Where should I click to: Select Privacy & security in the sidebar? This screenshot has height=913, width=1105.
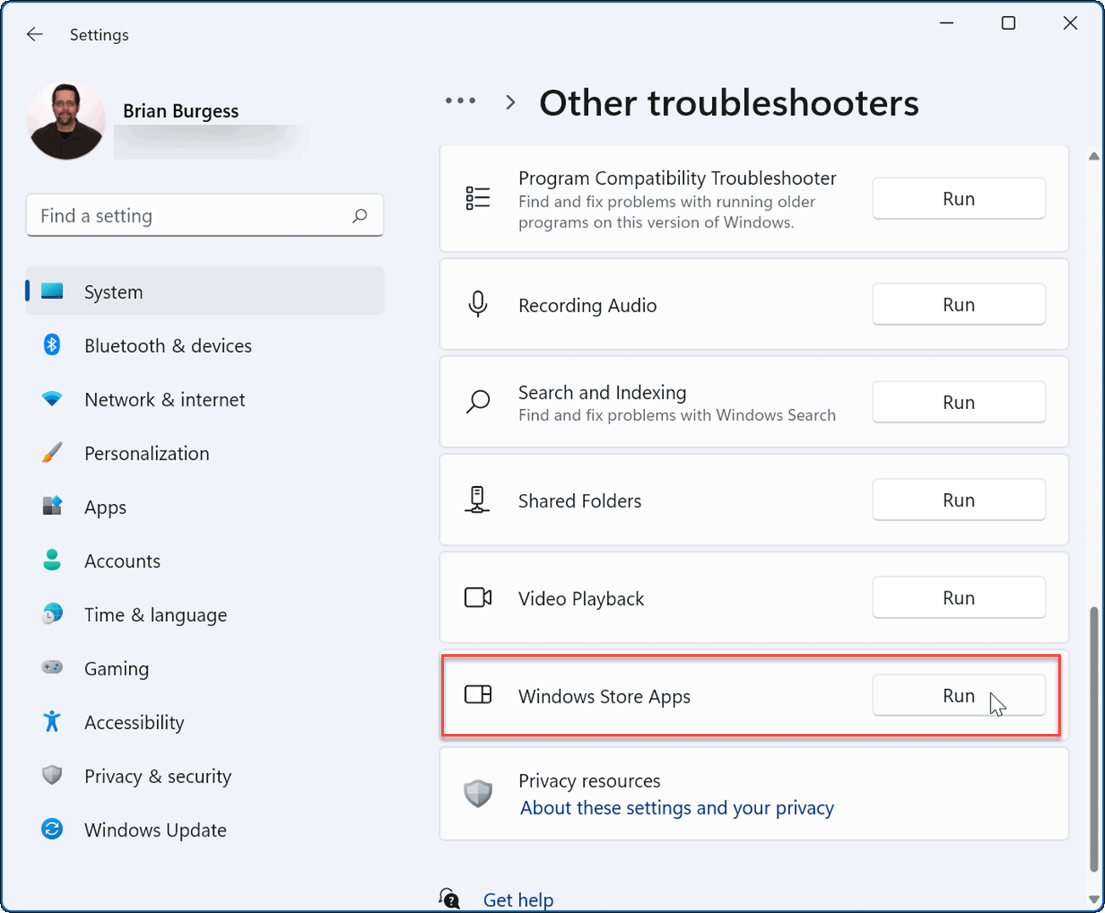tap(157, 776)
